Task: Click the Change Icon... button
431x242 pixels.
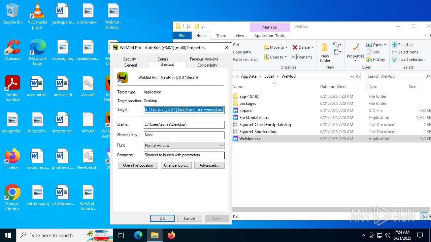Action: [176, 165]
